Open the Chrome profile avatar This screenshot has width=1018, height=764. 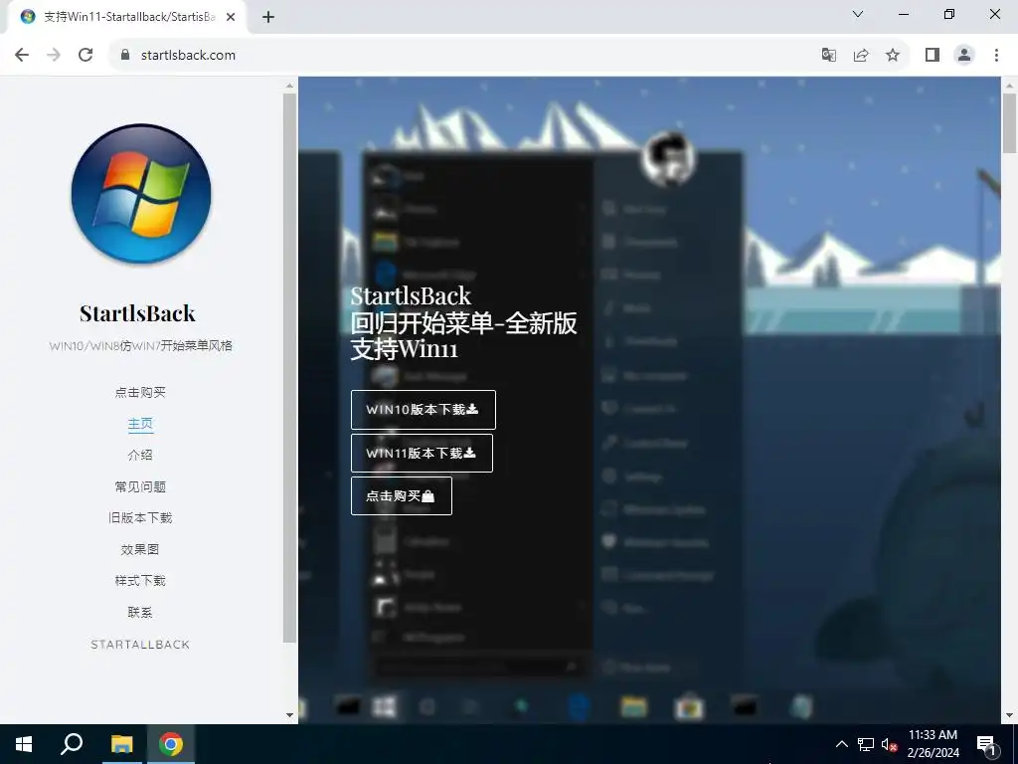point(964,55)
